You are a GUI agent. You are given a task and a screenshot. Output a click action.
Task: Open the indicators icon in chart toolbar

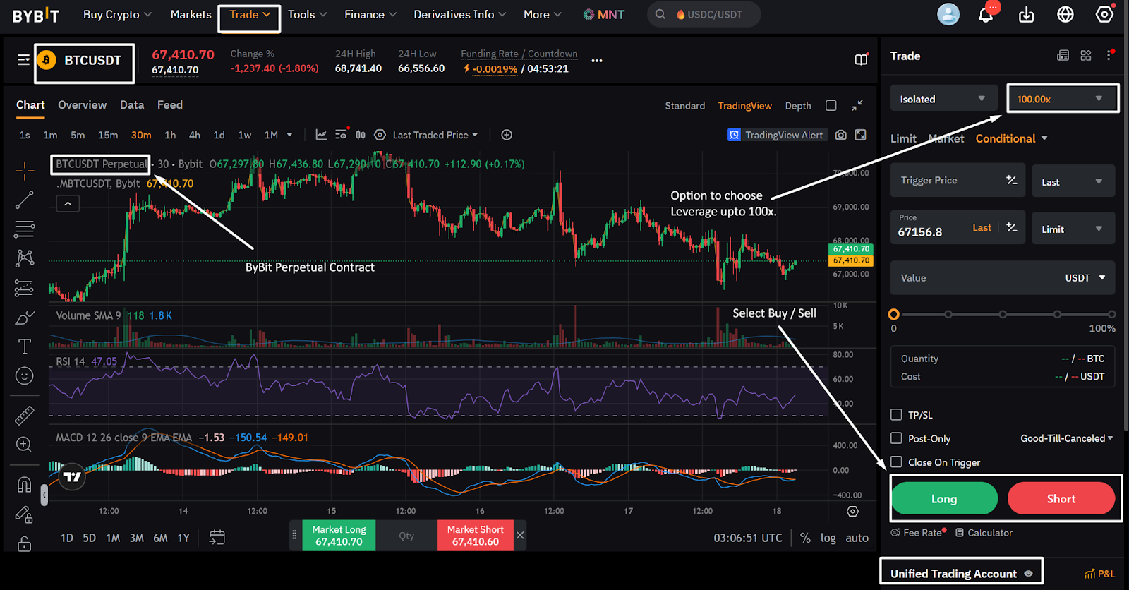click(321, 135)
